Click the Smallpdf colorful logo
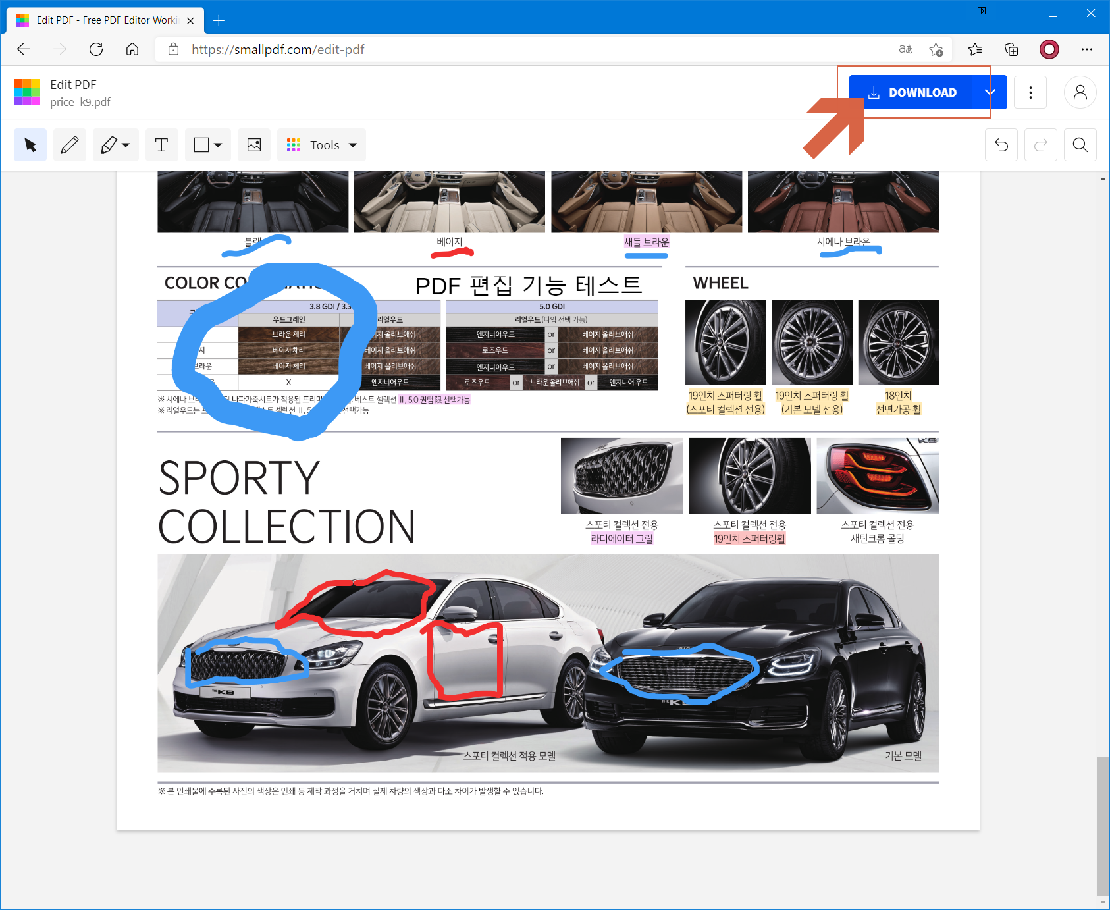This screenshot has width=1110, height=910. pos(27,92)
